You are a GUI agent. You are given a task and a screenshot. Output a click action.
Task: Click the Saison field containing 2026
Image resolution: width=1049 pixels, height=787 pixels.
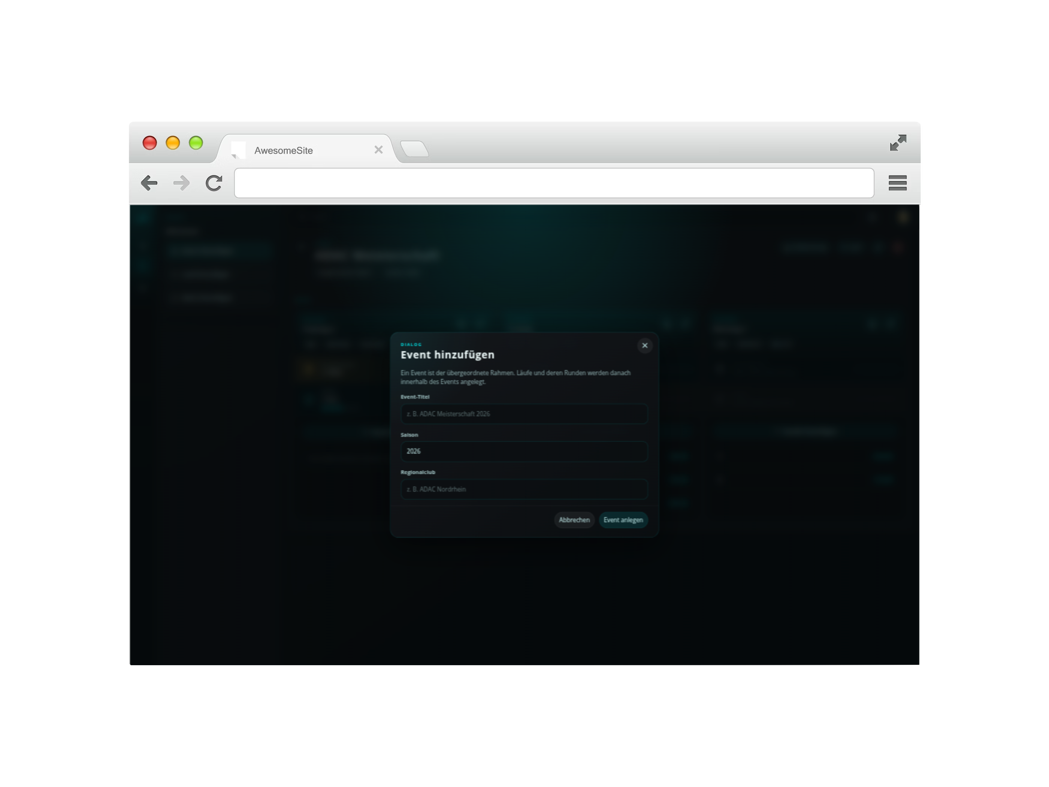tap(524, 451)
